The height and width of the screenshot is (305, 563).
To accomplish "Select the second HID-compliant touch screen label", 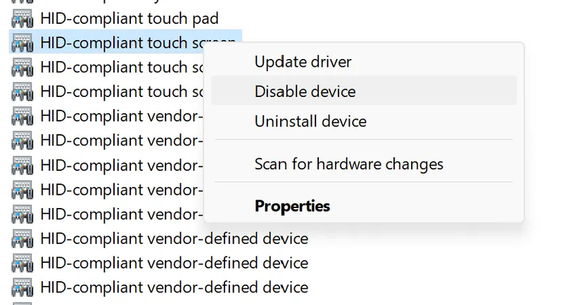I will pyautogui.click(x=122, y=67).
